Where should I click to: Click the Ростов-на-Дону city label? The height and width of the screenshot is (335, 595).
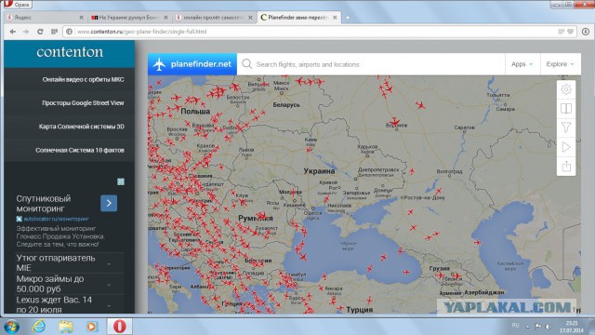(424, 198)
